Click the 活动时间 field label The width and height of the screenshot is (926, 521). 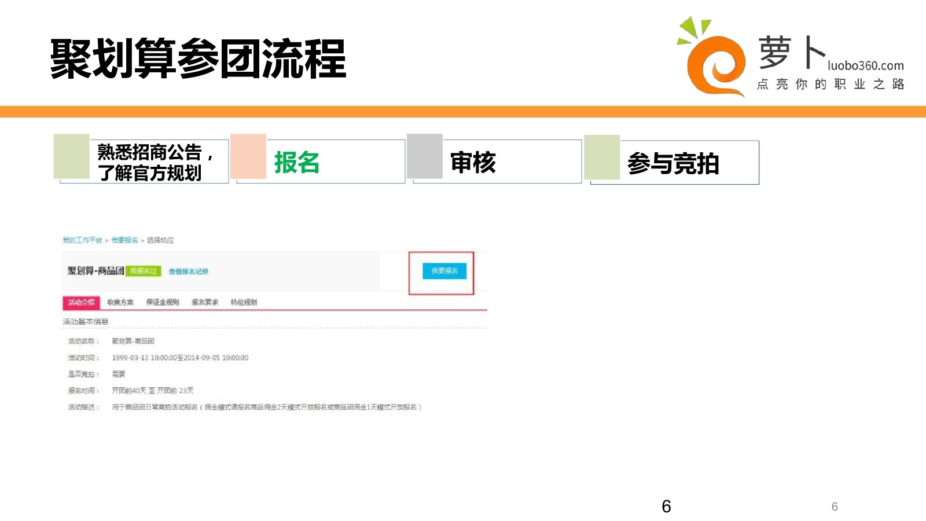83,358
